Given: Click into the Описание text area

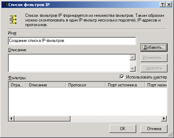Looking at the screenshot, I should click(x=69, y=63).
